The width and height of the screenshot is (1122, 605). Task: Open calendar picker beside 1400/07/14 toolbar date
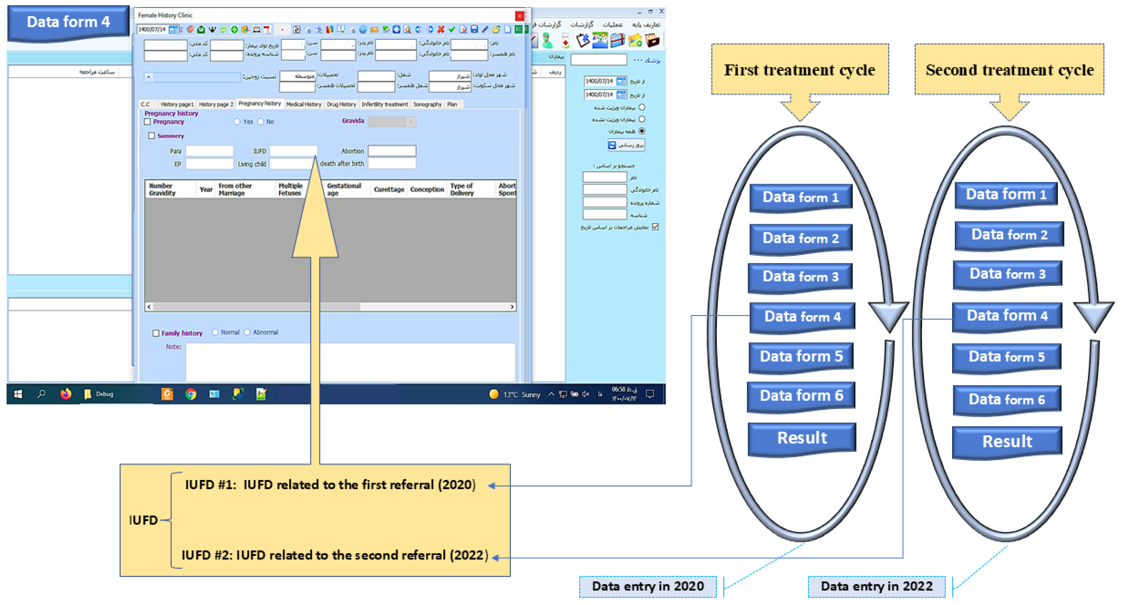tap(173, 29)
